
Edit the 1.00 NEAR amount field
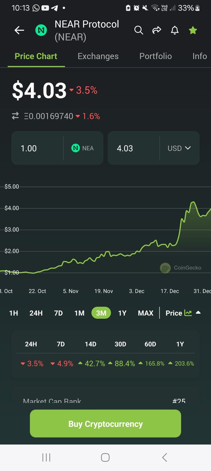point(38,148)
